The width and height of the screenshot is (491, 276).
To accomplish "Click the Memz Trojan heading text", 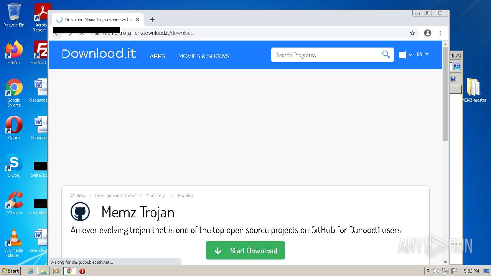I will click(138, 212).
